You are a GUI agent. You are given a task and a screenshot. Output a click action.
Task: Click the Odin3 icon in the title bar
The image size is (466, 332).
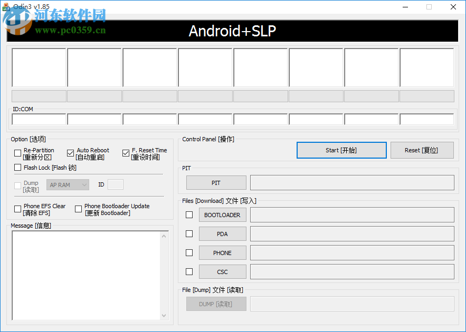(6, 7)
